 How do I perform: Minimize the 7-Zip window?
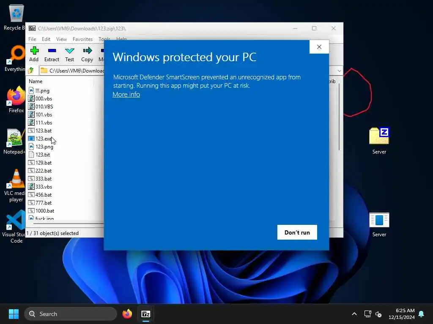(295, 28)
